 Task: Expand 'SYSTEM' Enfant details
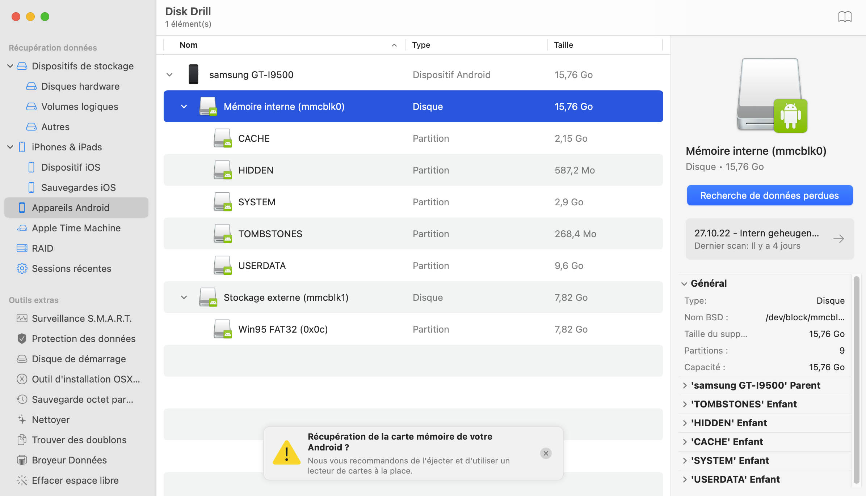(x=685, y=461)
